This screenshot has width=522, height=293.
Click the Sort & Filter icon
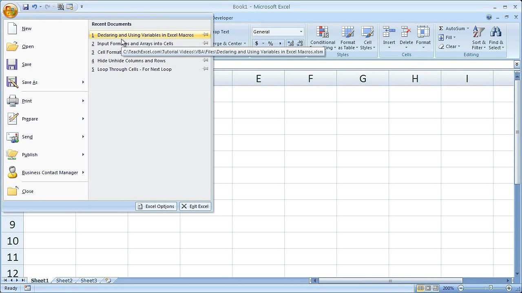tap(479, 32)
